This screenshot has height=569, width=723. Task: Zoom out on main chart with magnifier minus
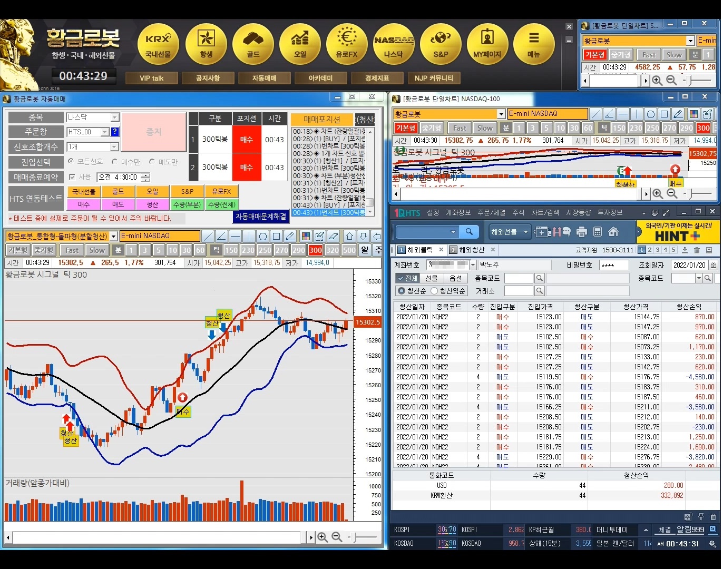(x=337, y=537)
